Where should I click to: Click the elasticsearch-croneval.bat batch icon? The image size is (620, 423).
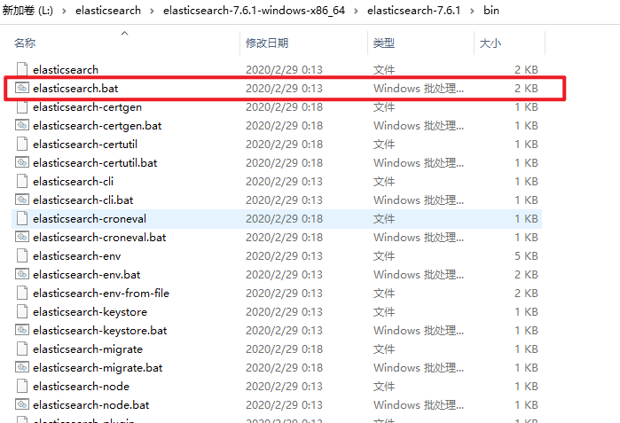coord(22,237)
